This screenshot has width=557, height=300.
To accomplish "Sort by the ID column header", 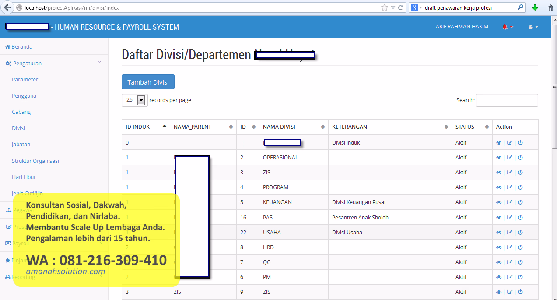I will coord(248,127).
